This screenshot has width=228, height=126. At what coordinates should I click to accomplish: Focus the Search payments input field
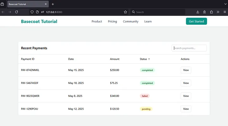tap(189, 48)
